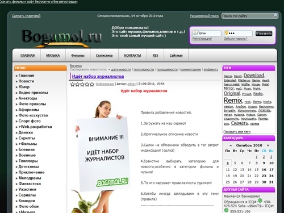Focus the Логин input field
This screenshot has height=213, width=284.
(x=207, y=34)
